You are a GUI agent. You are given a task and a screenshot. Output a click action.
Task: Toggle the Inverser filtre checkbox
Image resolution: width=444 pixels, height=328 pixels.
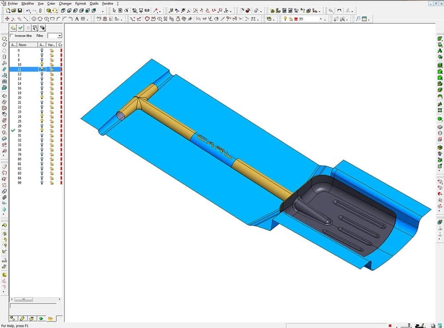pyautogui.click(x=12, y=36)
